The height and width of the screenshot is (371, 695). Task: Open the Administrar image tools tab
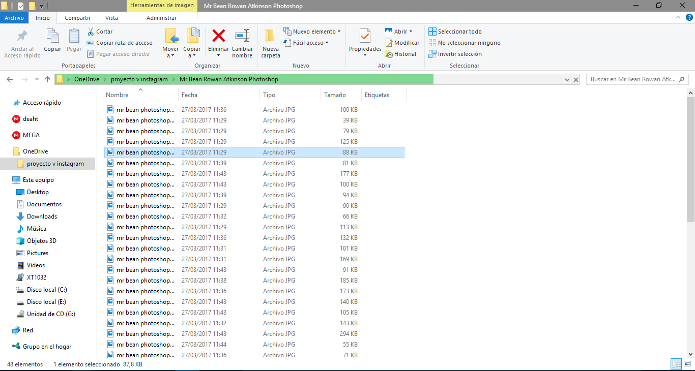(x=161, y=18)
